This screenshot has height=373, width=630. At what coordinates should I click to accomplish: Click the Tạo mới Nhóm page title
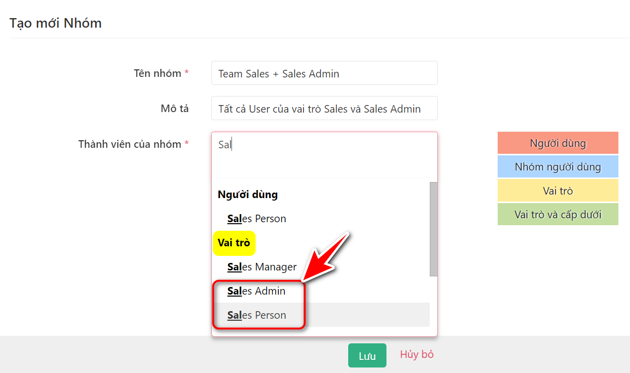pos(56,23)
